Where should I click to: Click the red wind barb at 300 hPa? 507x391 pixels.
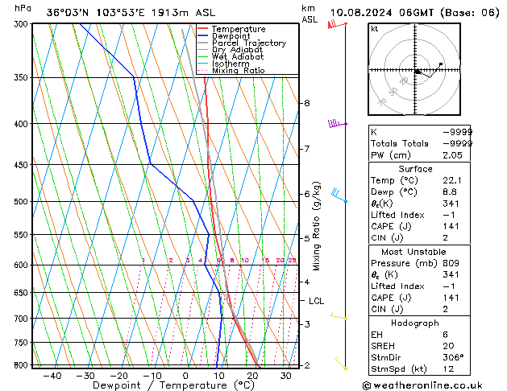click(x=337, y=24)
